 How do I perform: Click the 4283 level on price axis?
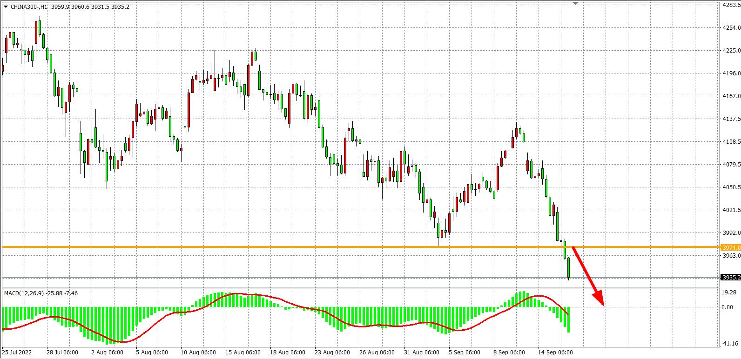point(731,5)
